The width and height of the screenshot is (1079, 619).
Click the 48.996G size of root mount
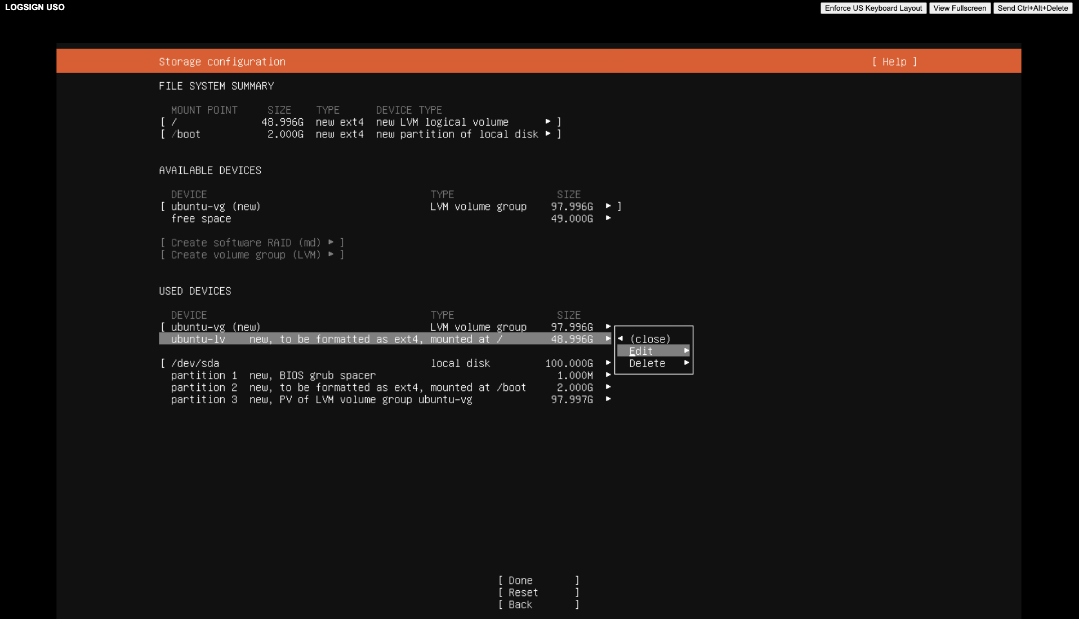pos(282,122)
